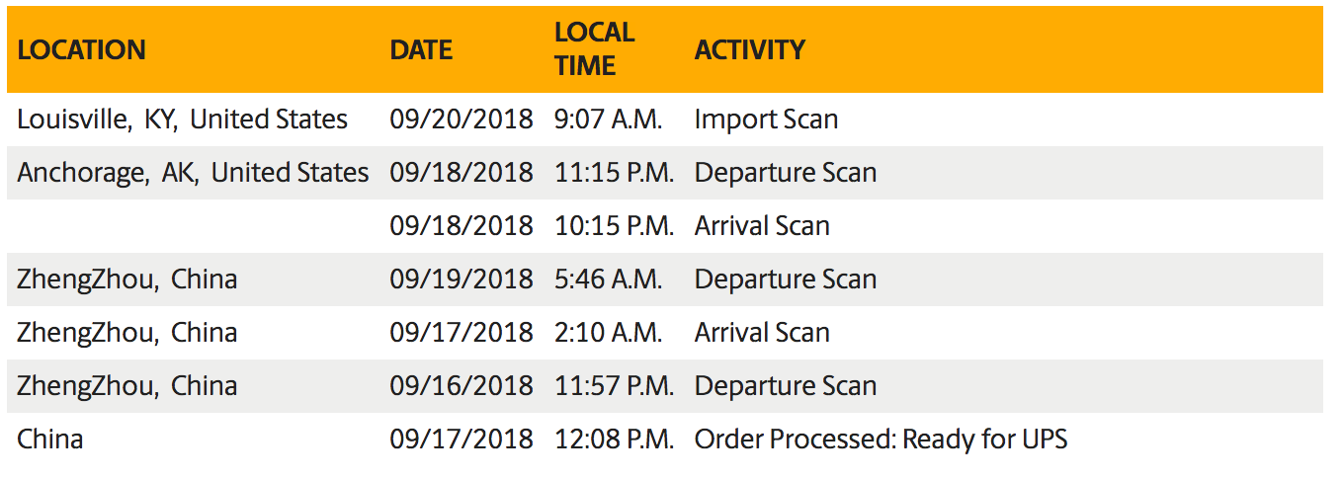Click the Import Scan activity
Screen dimensions: 1344x480
coord(766,120)
